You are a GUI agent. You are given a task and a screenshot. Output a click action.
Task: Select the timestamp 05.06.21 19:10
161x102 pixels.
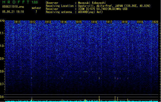13,12
